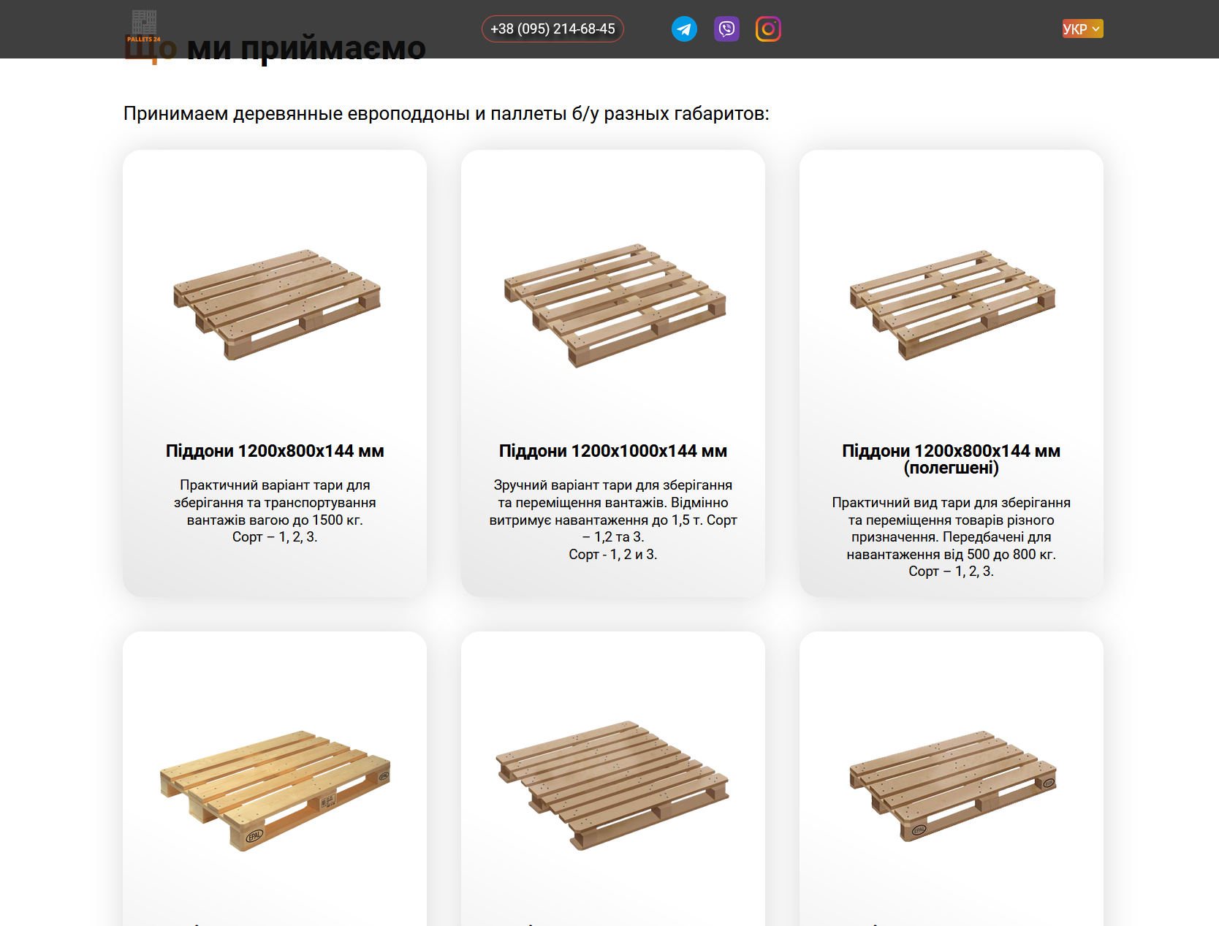Click the heading 'Піддони 1200x800x144 мм'
1219x926 pixels.
point(275,451)
